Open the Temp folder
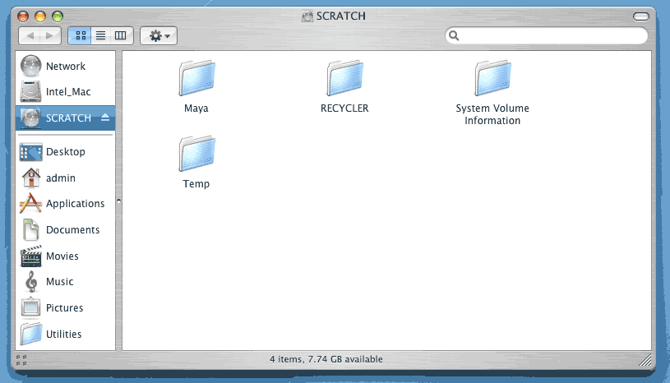Image resolution: width=670 pixels, height=383 pixels. [196, 155]
